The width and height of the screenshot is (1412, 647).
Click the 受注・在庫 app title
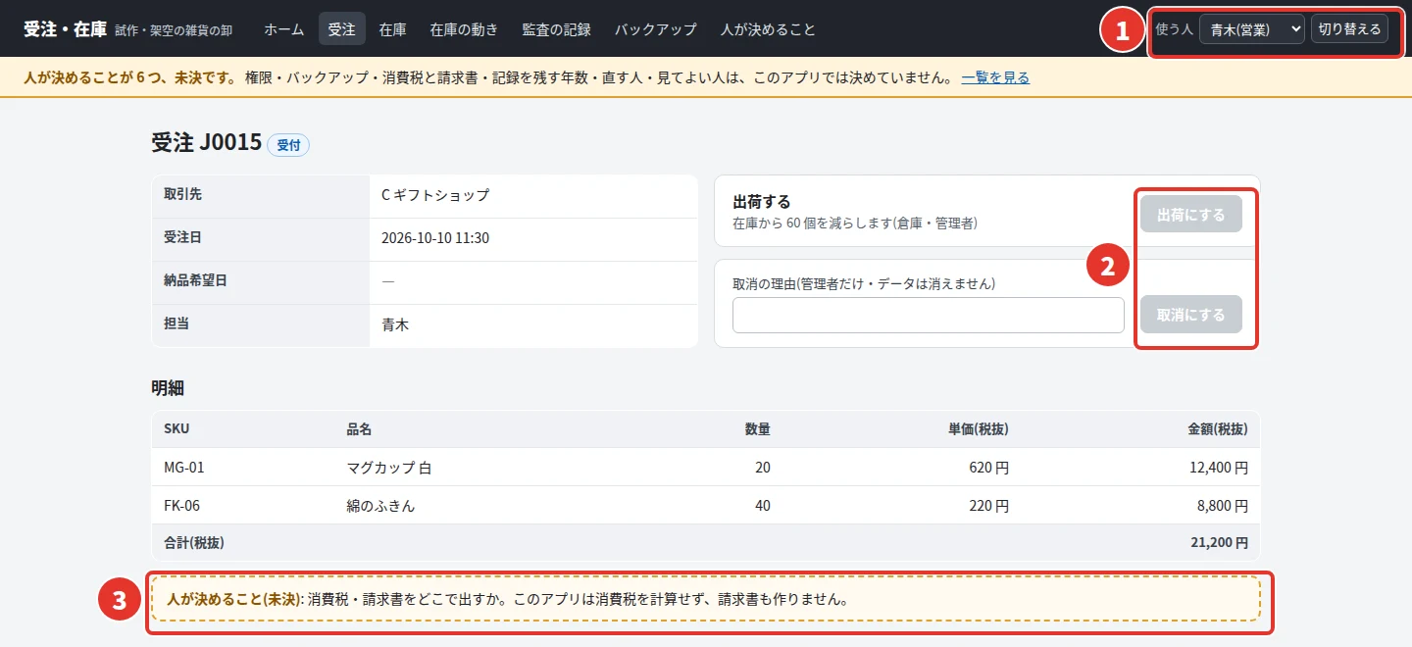(66, 29)
